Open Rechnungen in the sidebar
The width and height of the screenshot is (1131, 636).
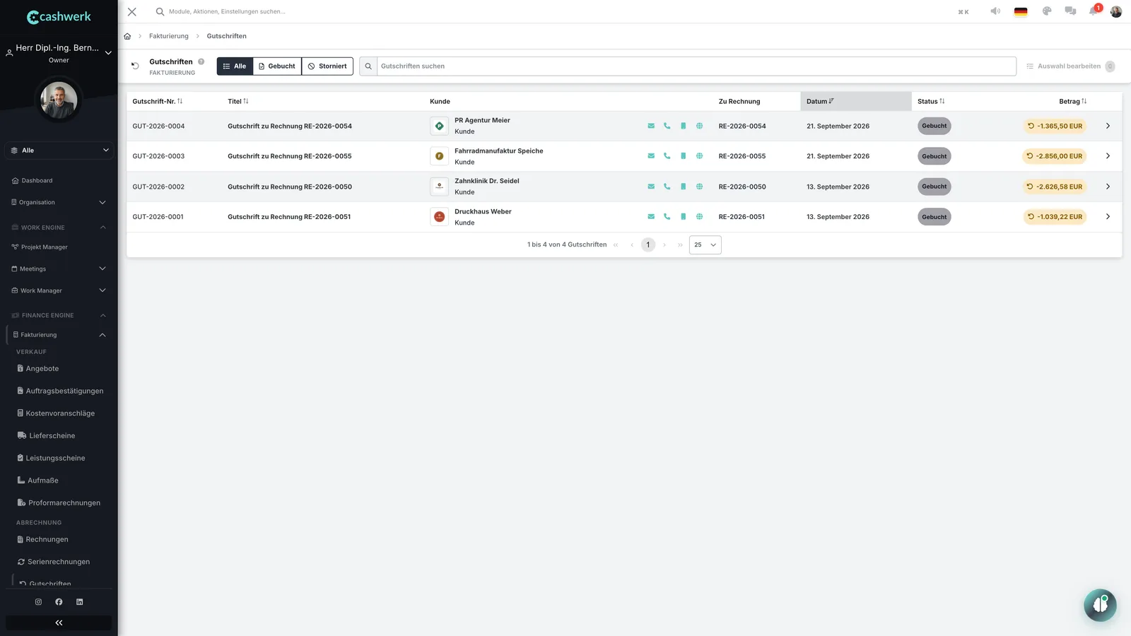click(47, 540)
